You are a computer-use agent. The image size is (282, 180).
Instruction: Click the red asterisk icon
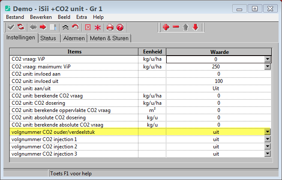pyautogui.click(x=98, y=28)
